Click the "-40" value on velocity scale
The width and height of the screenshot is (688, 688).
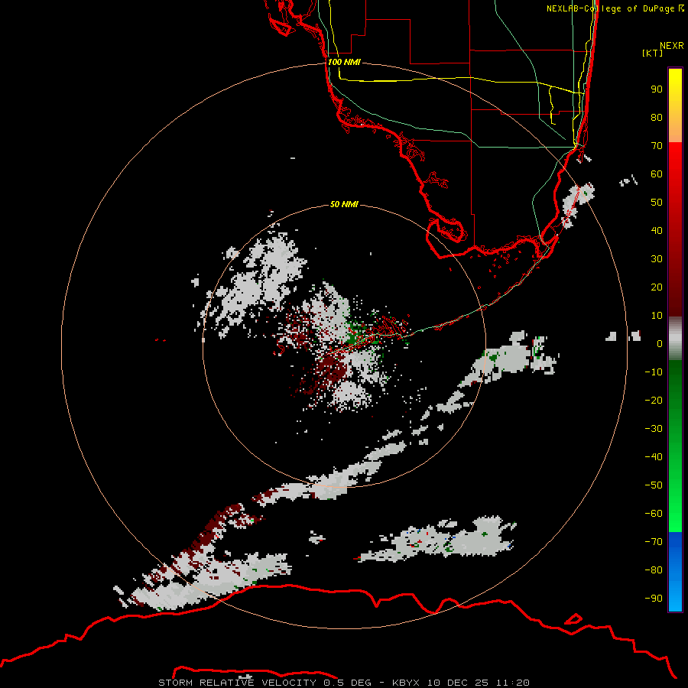(x=654, y=457)
